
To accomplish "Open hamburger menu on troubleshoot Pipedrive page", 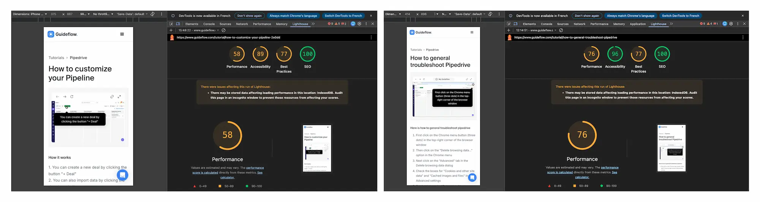I will [x=472, y=32].
